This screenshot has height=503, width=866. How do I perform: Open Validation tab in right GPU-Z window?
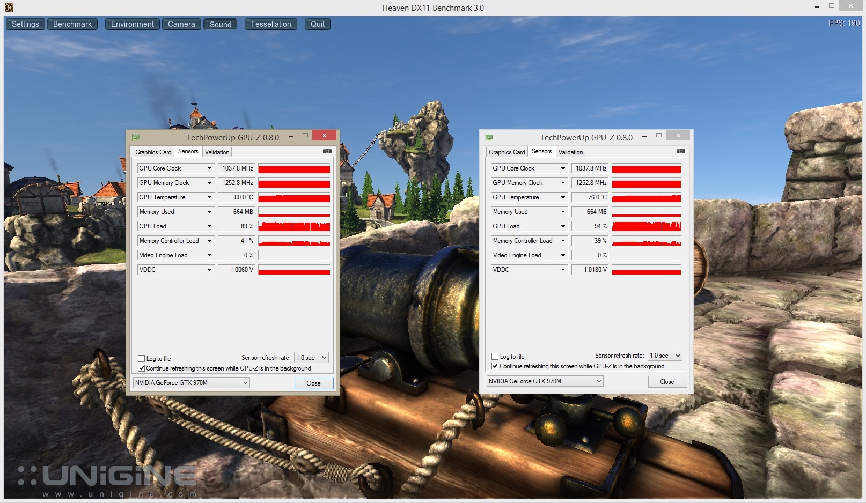point(570,152)
